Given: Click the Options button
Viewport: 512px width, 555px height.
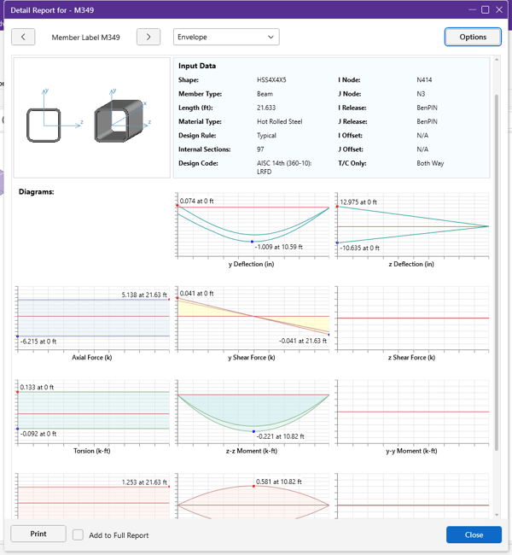Looking at the screenshot, I should click(473, 37).
